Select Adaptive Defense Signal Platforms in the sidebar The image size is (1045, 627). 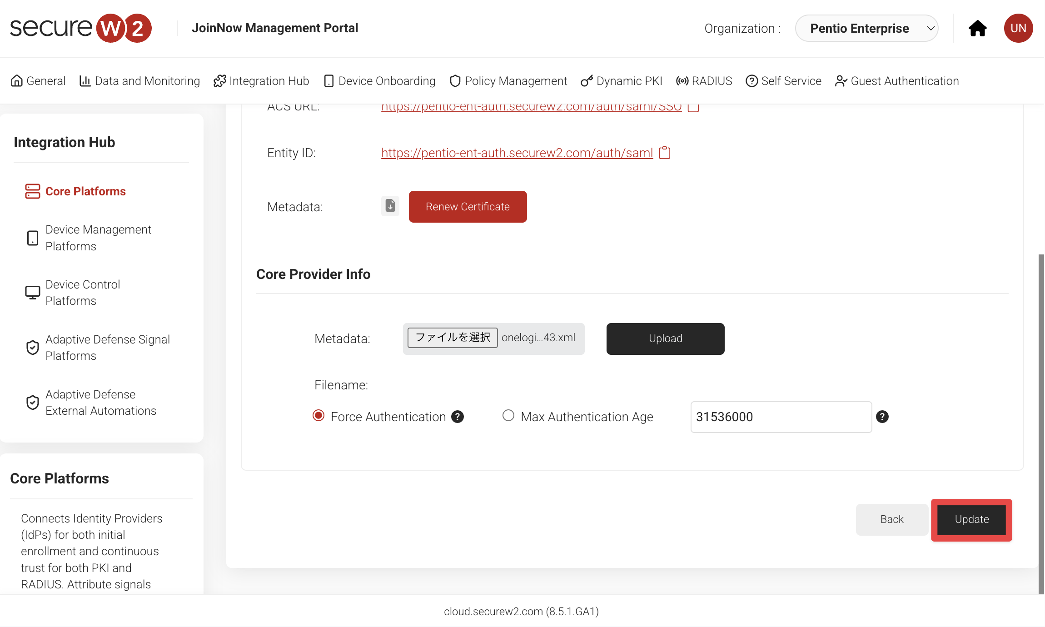(108, 348)
